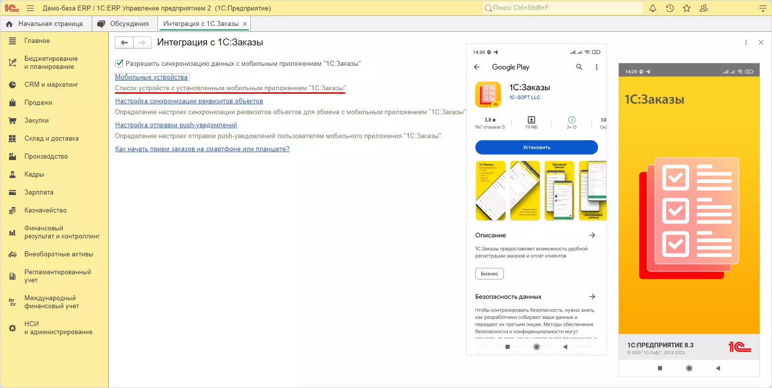Open Google Play three-dot options menu
Image resolution: width=772 pixels, height=388 pixels.
tap(596, 67)
